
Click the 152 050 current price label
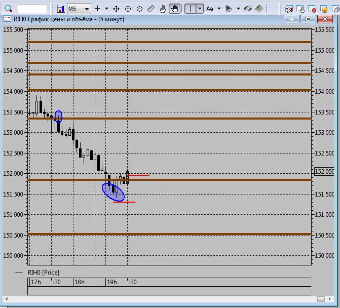coord(324,171)
